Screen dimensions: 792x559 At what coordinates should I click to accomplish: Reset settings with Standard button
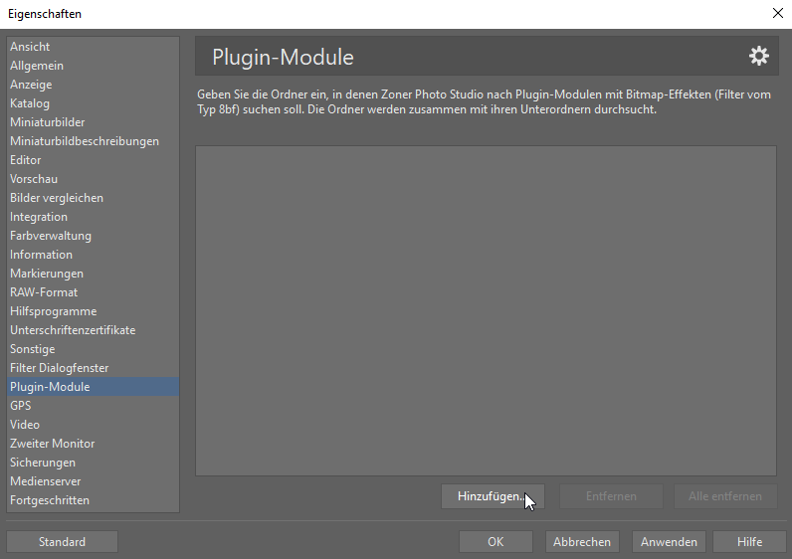click(62, 542)
